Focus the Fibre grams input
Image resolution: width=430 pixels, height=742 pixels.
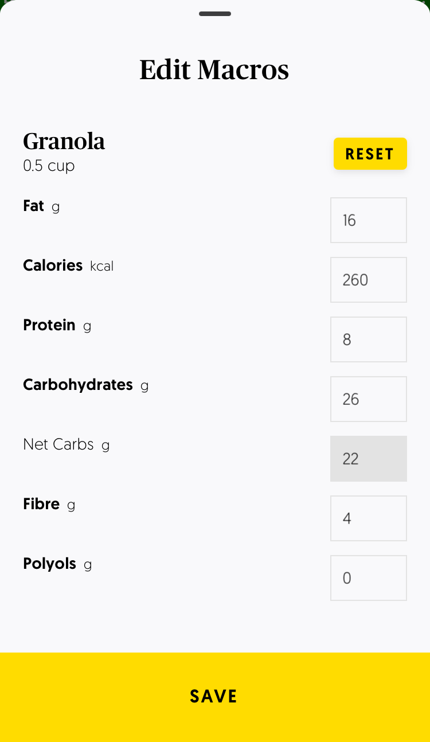[x=369, y=518]
